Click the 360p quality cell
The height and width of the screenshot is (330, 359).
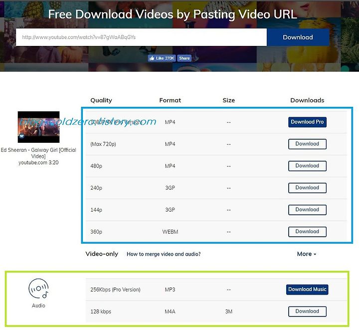coord(96,232)
